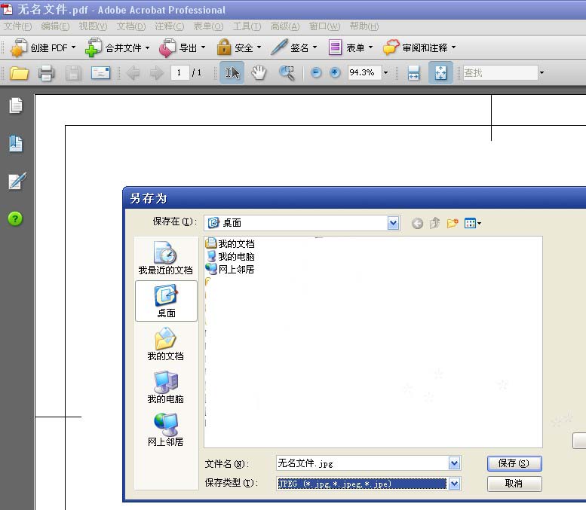586x510 pixels.
Task: Select My Documents (我的文档) in places bar
Action: click(166, 344)
